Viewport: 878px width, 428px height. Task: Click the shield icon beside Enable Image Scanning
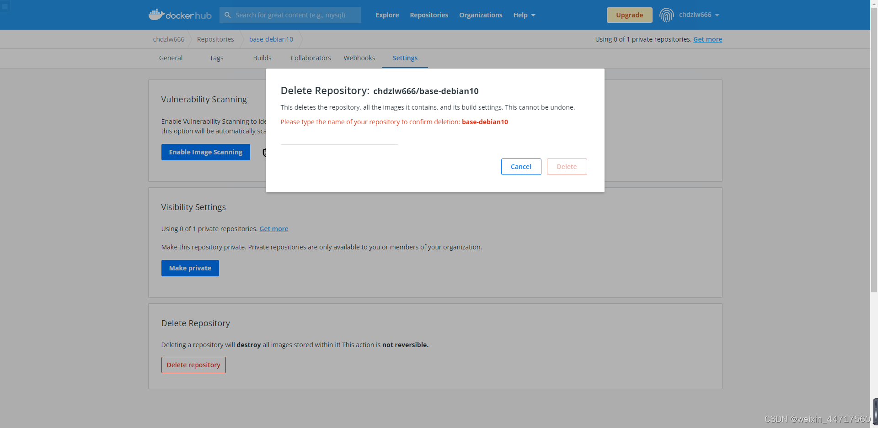[x=264, y=153]
